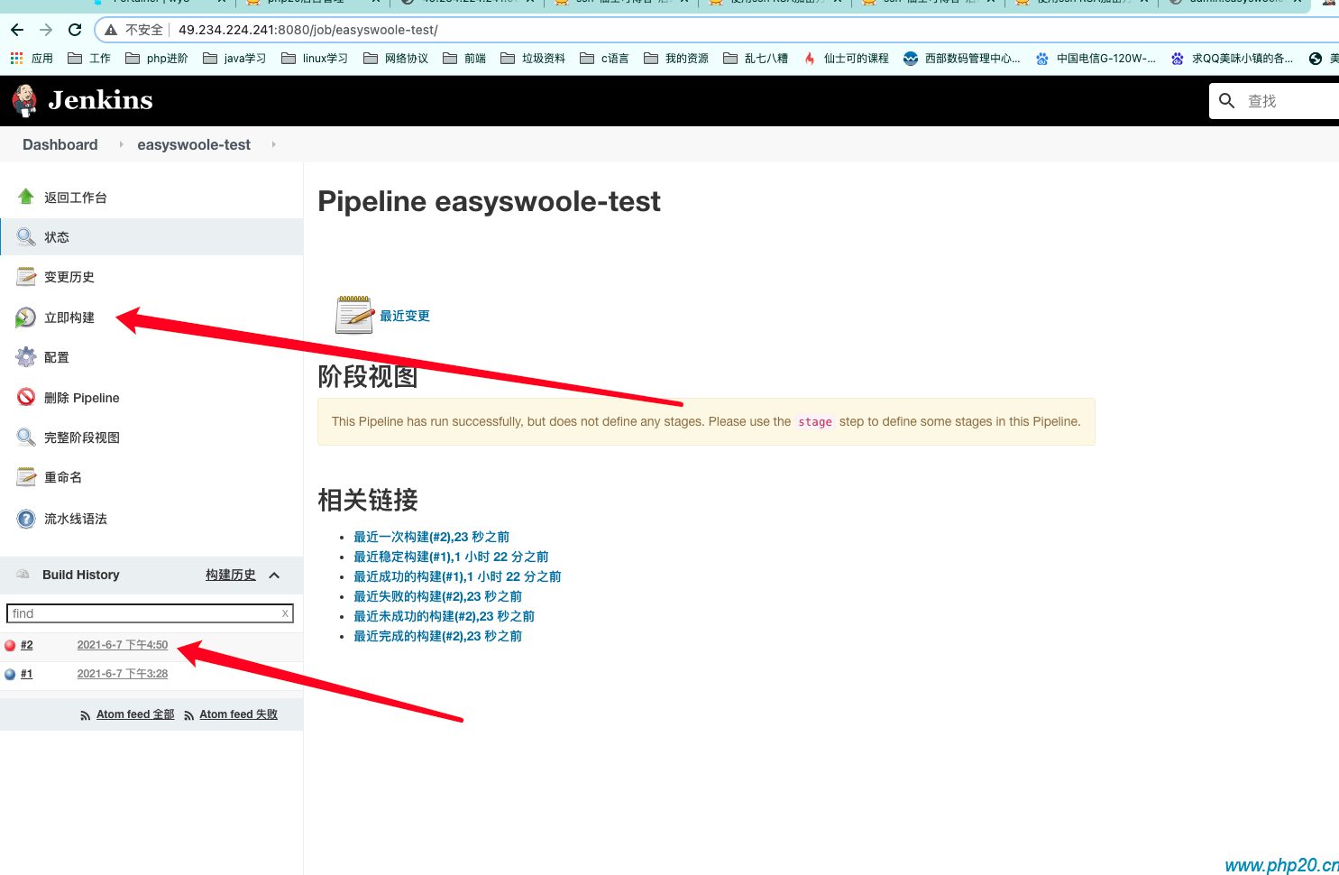
Task: Click the Dashboard breadcrumb link
Action: (60, 144)
